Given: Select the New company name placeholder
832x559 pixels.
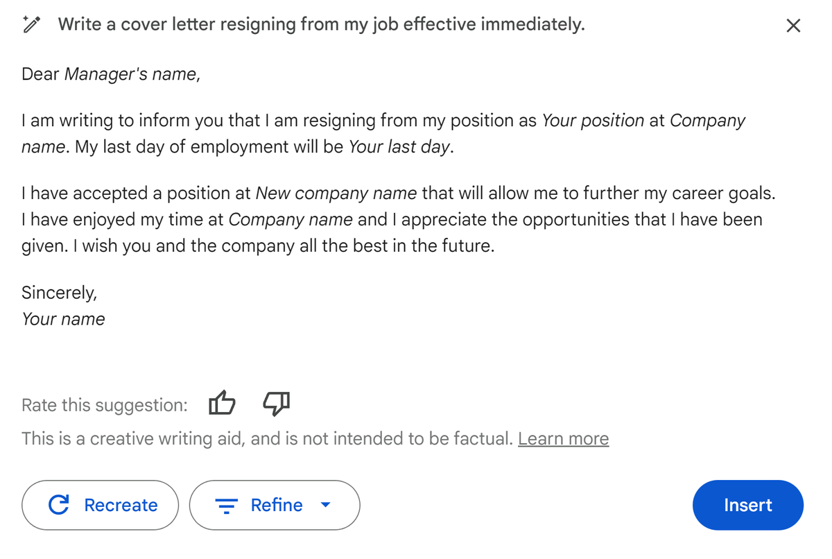Looking at the screenshot, I should coord(336,193).
